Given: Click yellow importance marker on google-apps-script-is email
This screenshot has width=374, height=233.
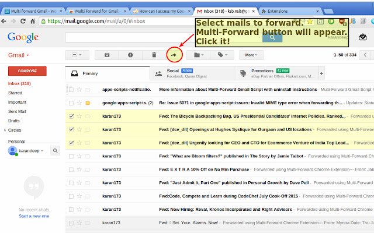Looking at the screenshot, I should pyautogui.click(x=88, y=103).
